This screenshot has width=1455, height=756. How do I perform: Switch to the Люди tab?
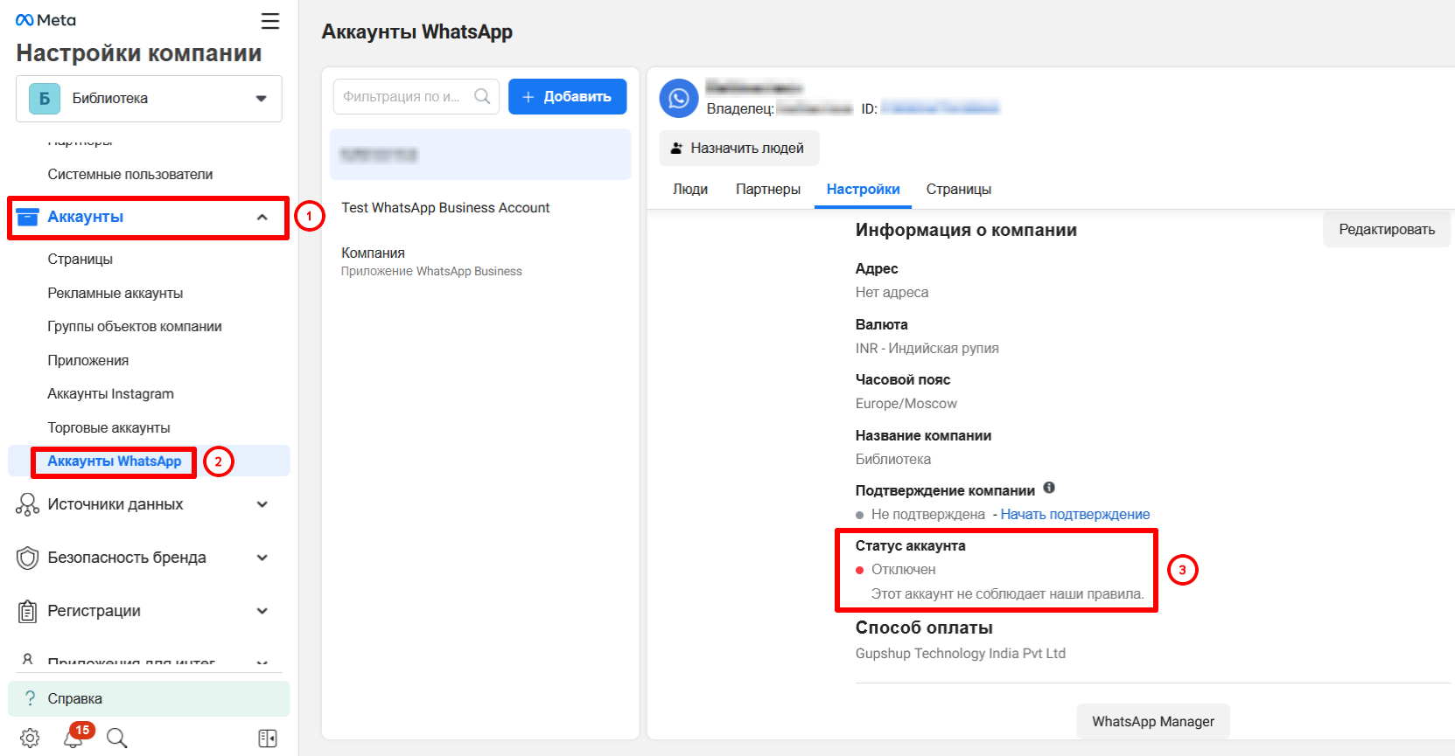pyautogui.click(x=689, y=190)
